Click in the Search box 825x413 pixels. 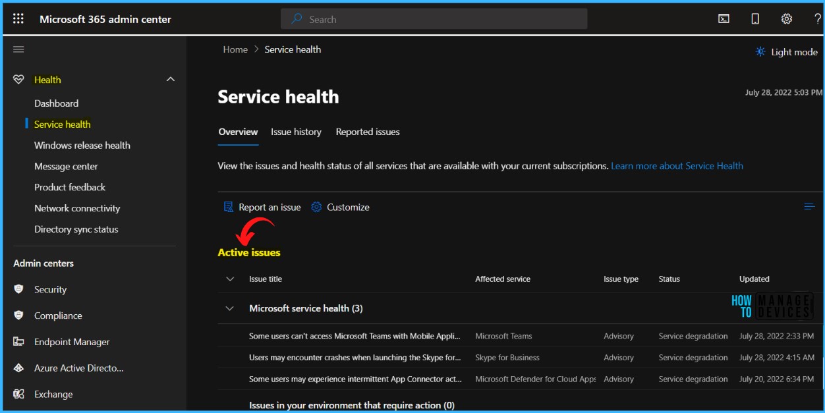(x=434, y=19)
